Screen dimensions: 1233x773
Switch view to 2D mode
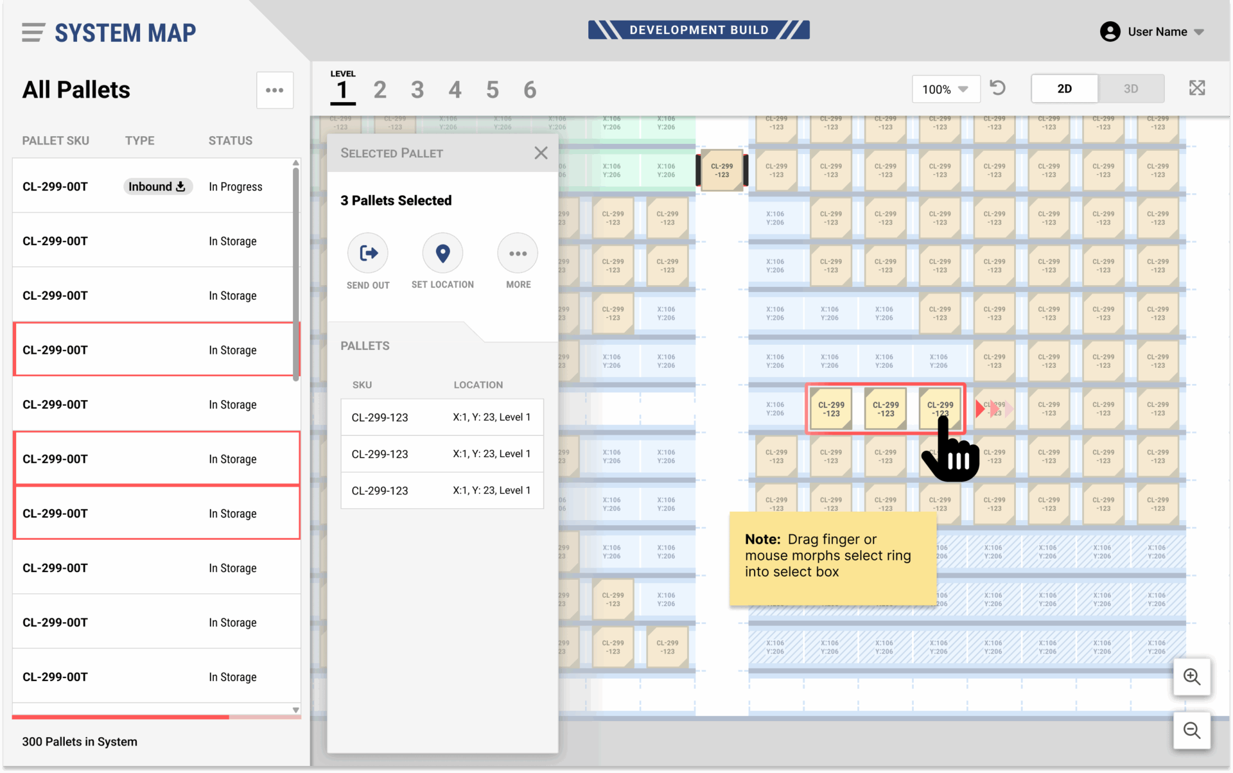[1064, 89]
